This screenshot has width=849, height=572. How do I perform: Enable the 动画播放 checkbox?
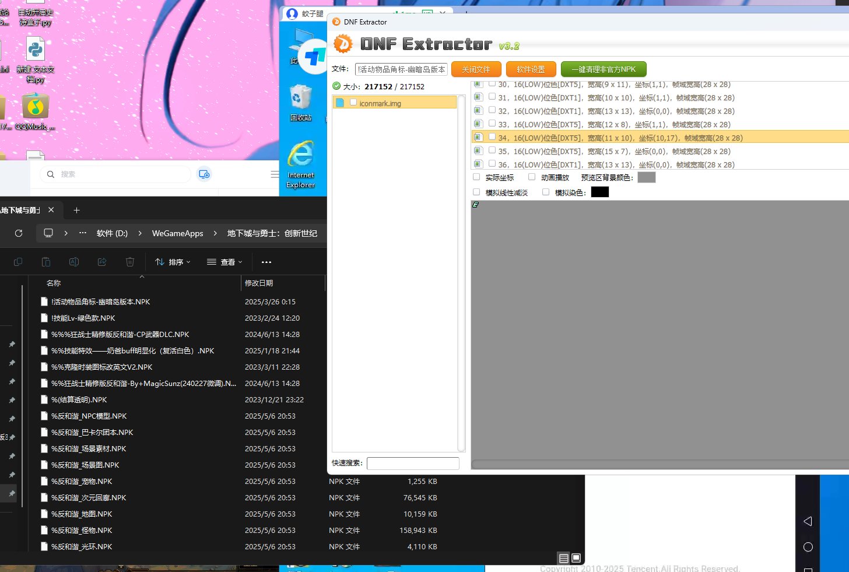(532, 177)
